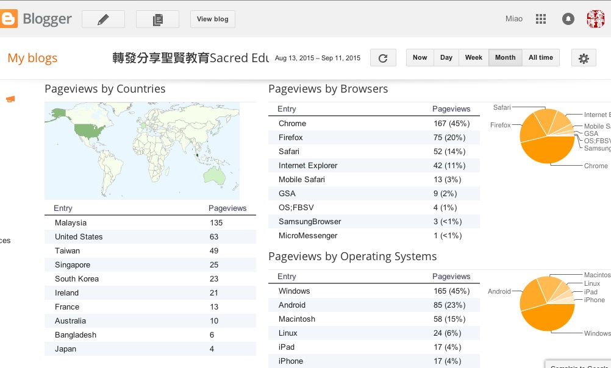The image size is (611, 368).
Task: Click the Ireland row
Action: pyautogui.click(x=150, y=293)
